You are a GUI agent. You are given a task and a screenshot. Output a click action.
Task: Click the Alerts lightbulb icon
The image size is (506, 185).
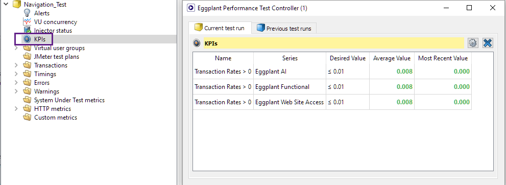pyautogui.click(x=27, y=13)
